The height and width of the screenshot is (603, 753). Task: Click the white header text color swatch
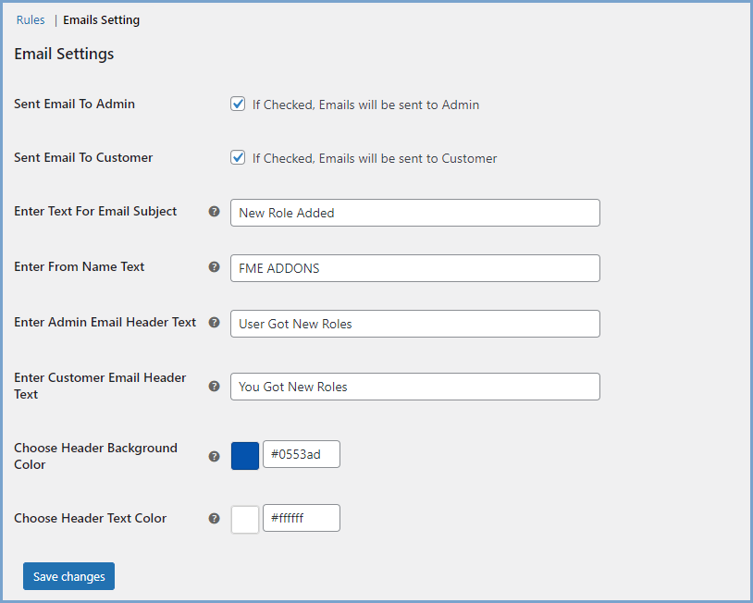pyautogui.click(x=244, y=519)
